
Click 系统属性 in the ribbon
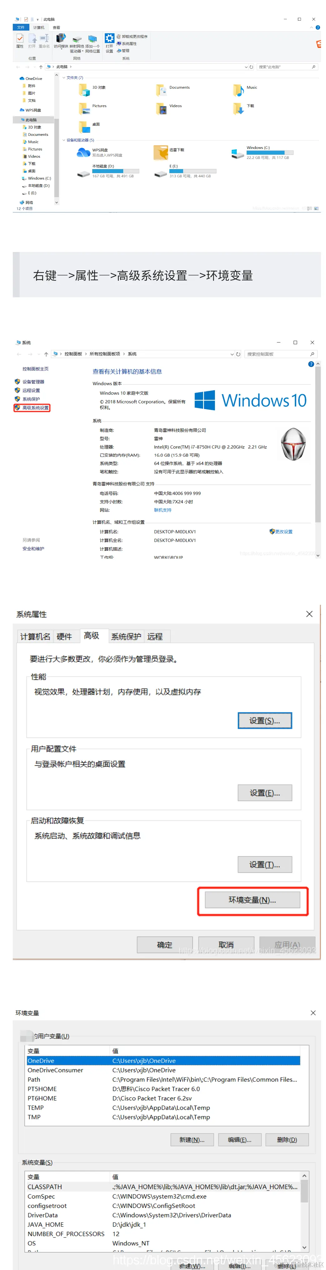pos(127,43)
